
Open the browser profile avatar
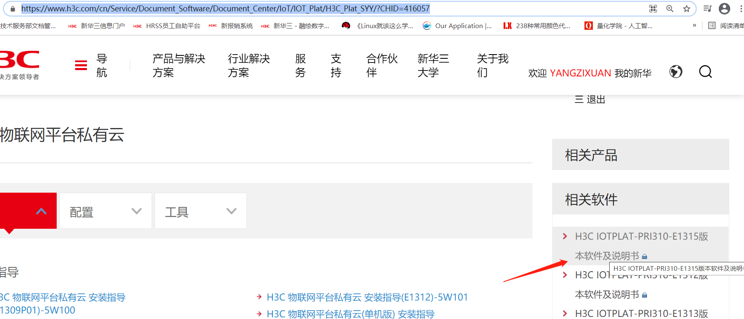coord(724,8)
